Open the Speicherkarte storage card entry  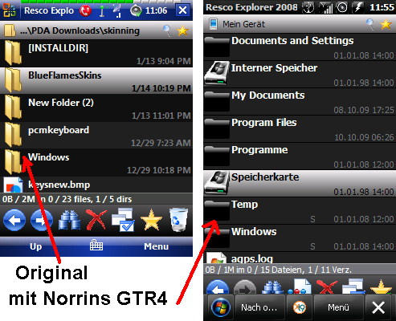point(300,184)
